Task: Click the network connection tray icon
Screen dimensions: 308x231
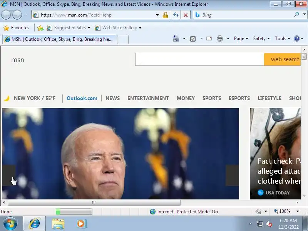Action: click(x=259, y=224)
